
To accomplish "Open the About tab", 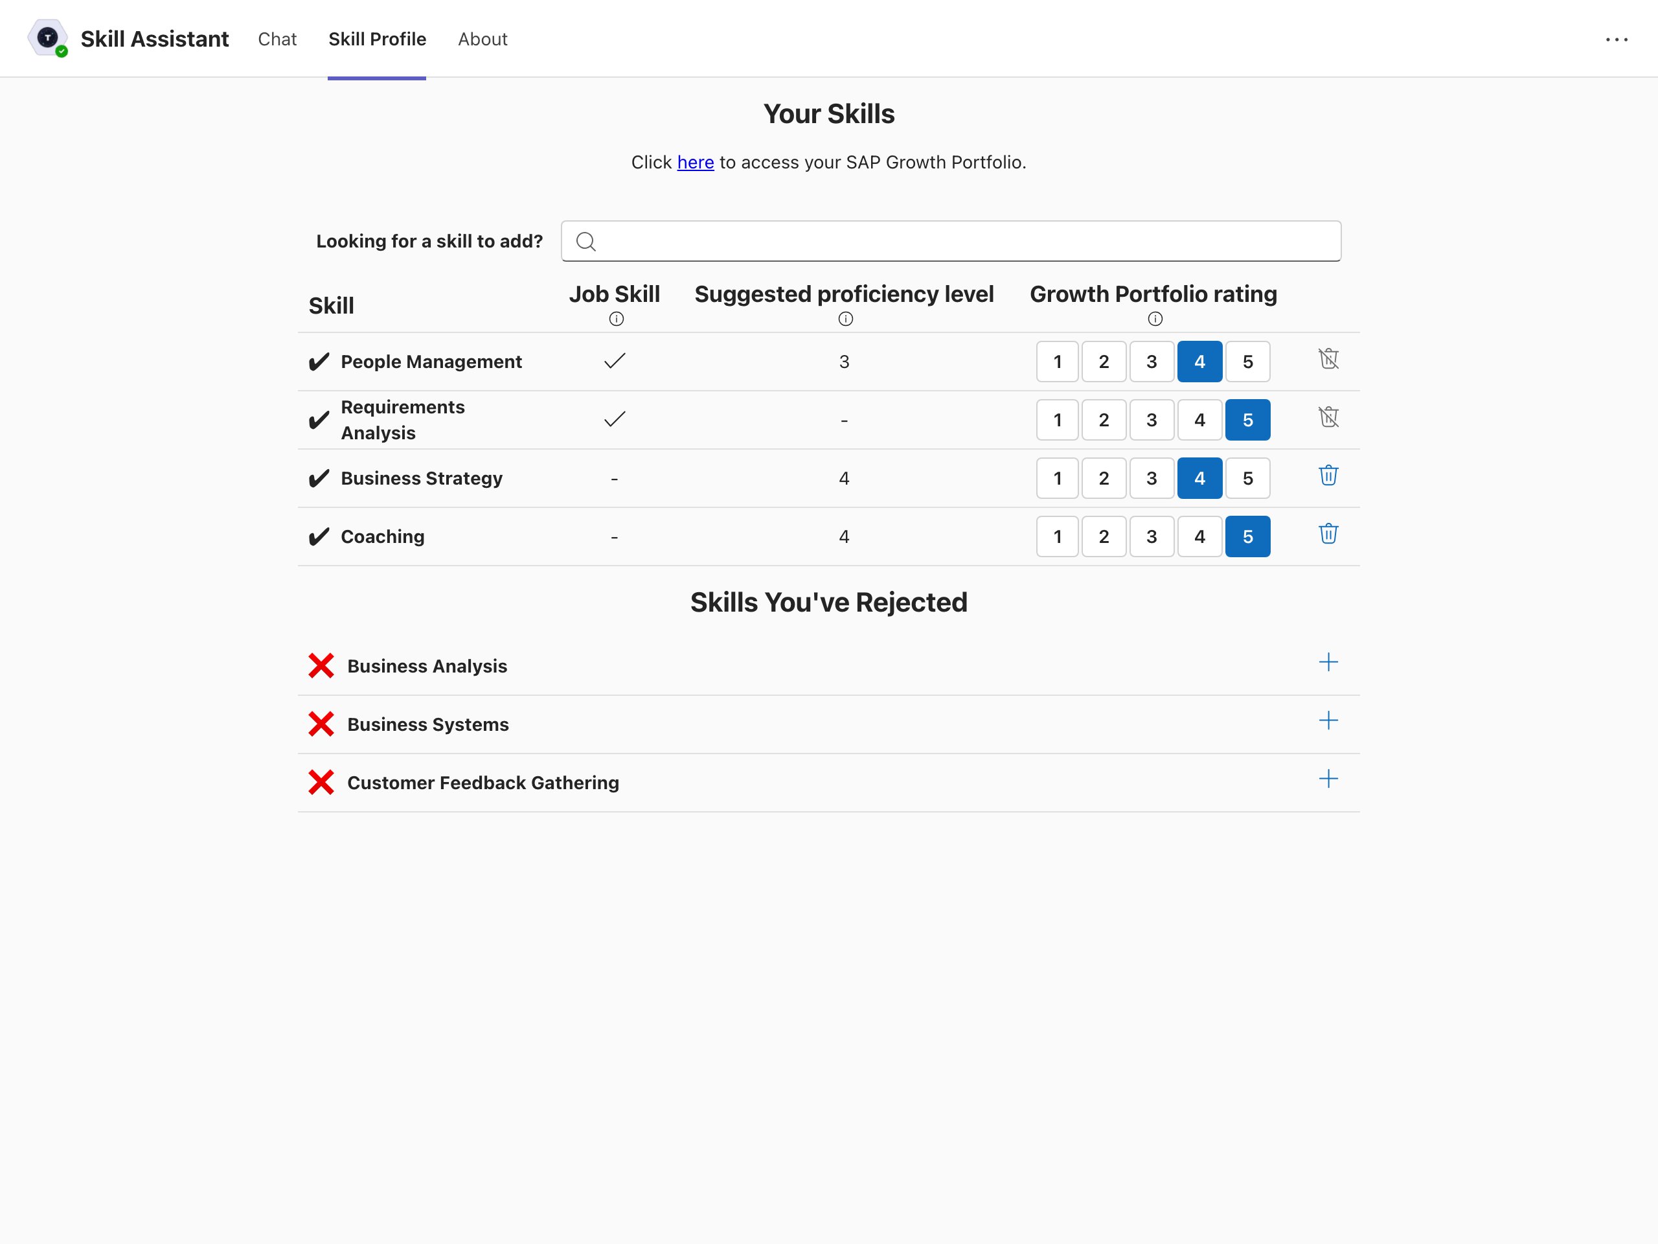I will [483, 39].
